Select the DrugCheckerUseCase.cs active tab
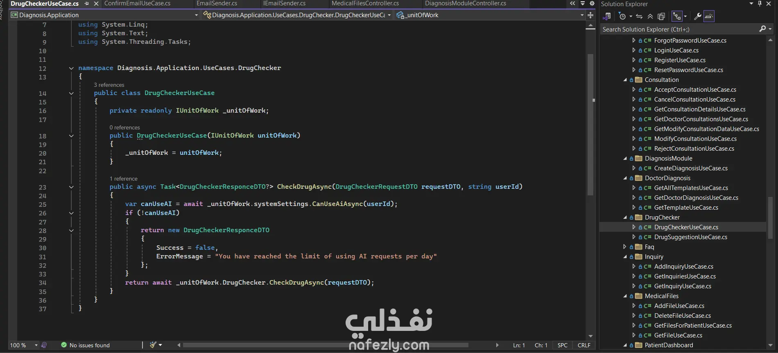This screenshot has width=778, height=353. pyautogui.click(x=45, y=3)
